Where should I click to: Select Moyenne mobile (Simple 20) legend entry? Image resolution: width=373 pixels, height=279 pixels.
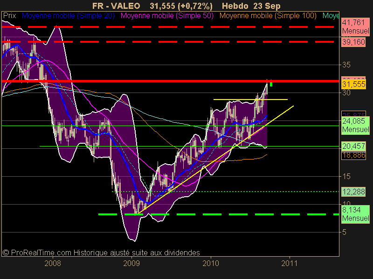68,16
